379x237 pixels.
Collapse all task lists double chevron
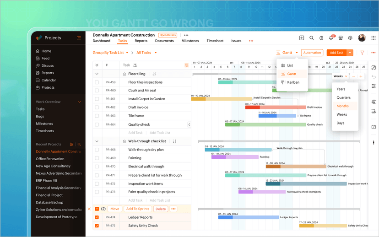pos(97,65)
